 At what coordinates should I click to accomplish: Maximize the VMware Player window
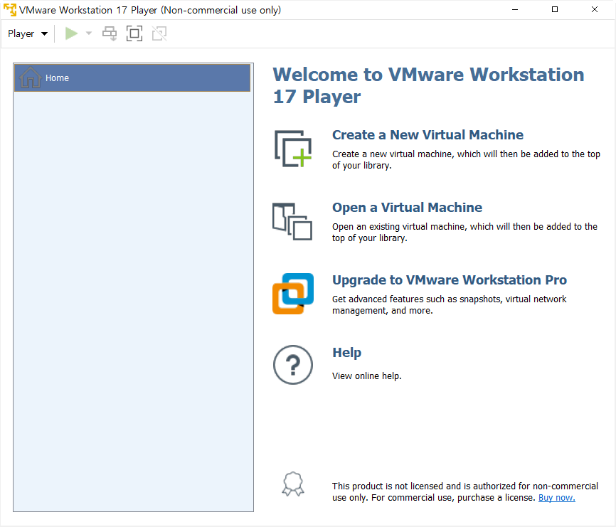click(555, 10)
